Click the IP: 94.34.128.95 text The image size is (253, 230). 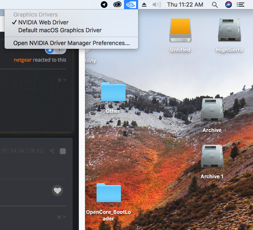22,151
